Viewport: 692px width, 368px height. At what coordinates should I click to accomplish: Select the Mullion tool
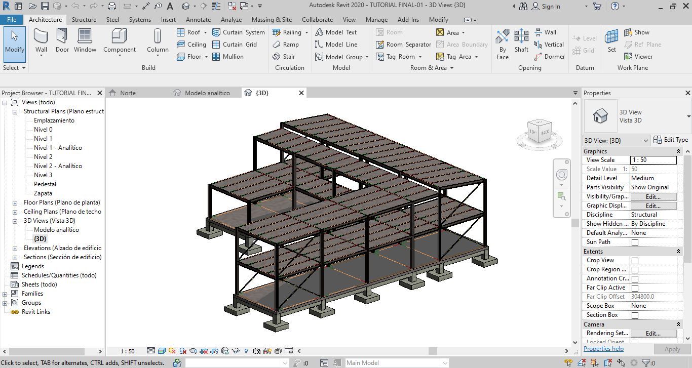click(227, 57)
